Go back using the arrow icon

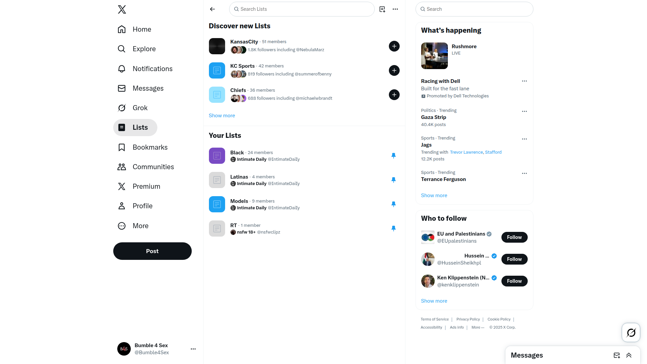pos(212,9)
